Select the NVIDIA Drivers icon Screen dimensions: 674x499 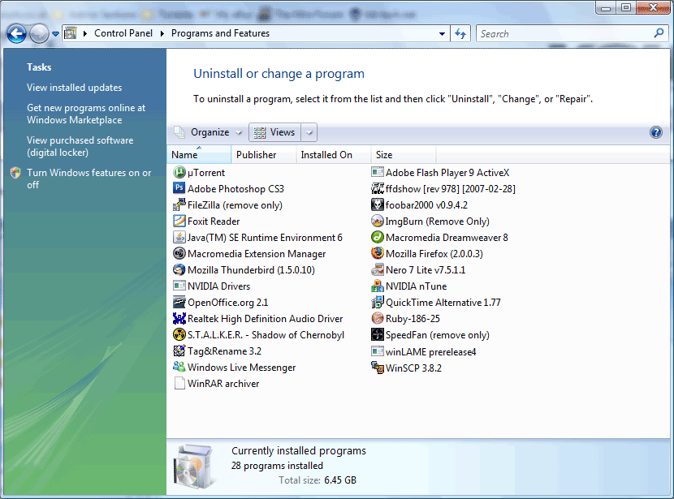pyautogui.click(x=179, y=286)
